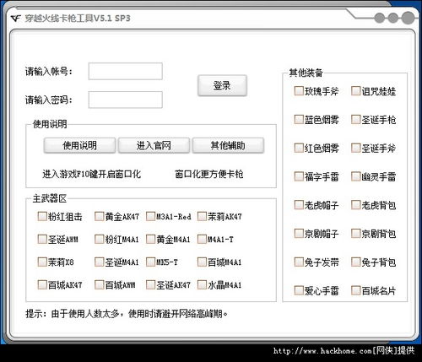Click the 进入官网 button
The height and width of the screenshot is (362, 422).
(x=154, y=145)
